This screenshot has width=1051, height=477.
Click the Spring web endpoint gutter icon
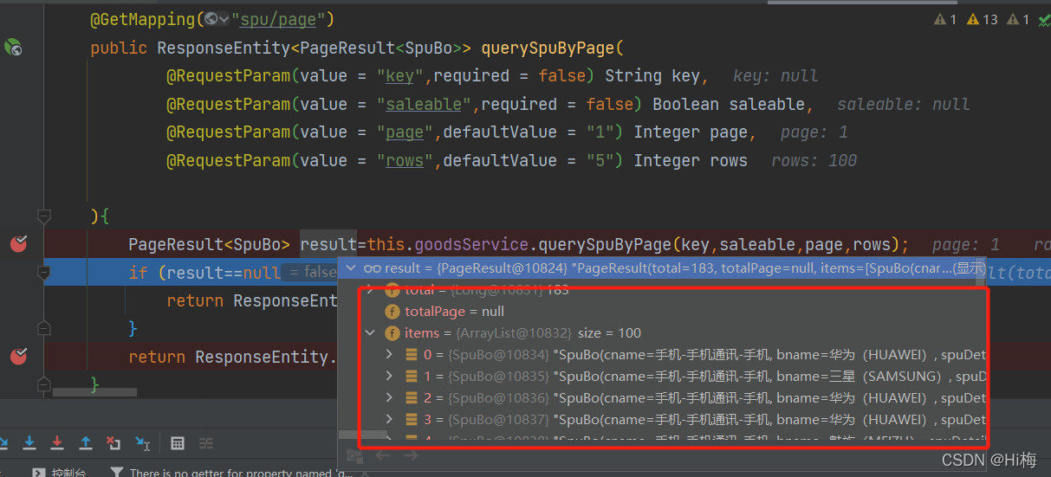13,48
